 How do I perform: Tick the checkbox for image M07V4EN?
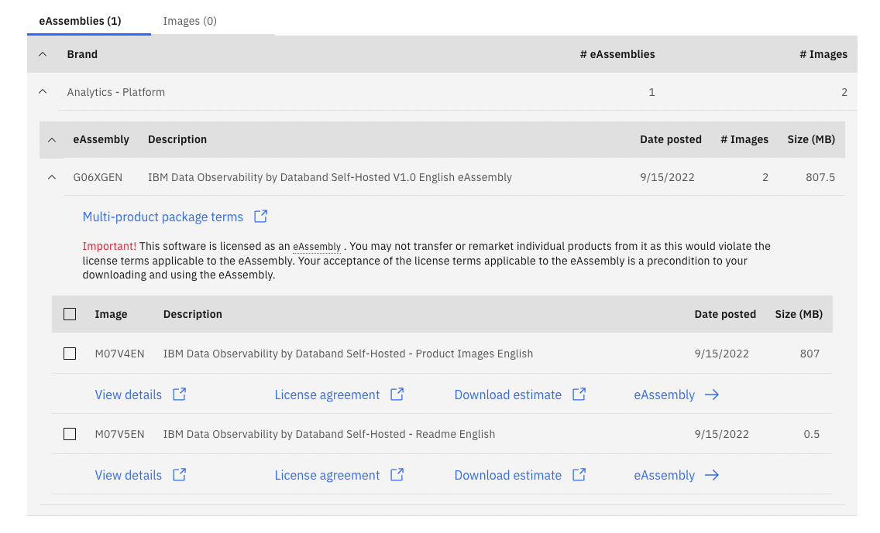[x=70, y=354]
